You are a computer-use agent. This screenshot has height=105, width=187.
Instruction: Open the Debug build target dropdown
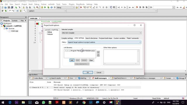coord(74,7)
